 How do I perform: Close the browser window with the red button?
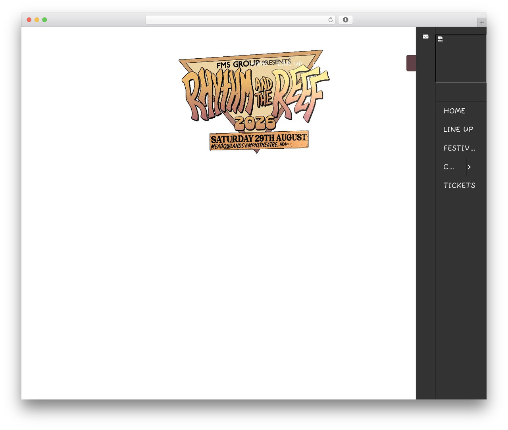[x=29, y=20]
